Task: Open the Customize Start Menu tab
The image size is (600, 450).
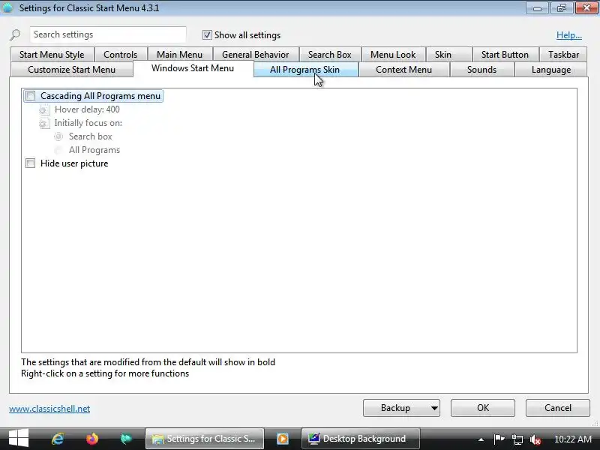Action: click(71, 70)
